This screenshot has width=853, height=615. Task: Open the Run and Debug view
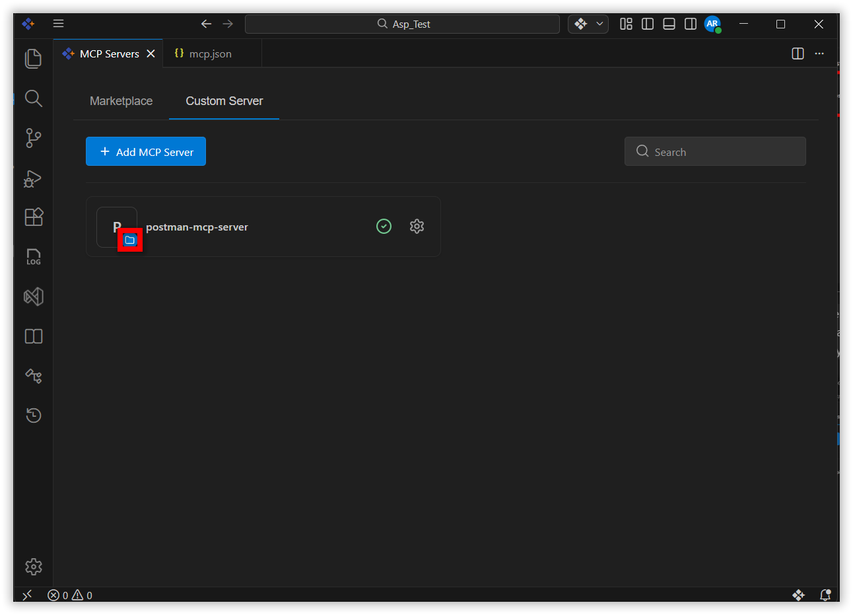coord(33,178)
